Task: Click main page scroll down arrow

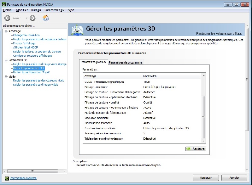Action: point(247,170)
